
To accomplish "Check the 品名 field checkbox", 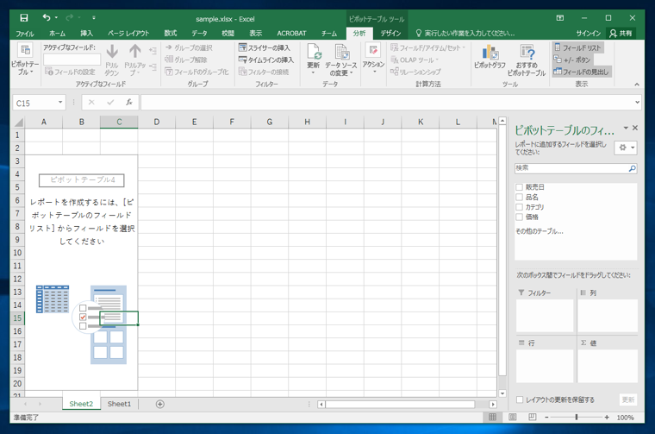I will (519, 197).
